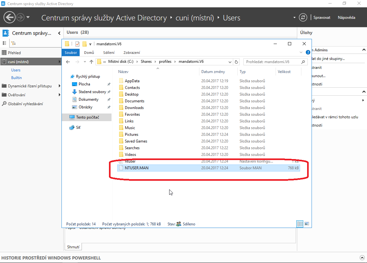367x263 pixels.
Task: Select the NTUSER.MAN file icon
Action: click(121, 168)
